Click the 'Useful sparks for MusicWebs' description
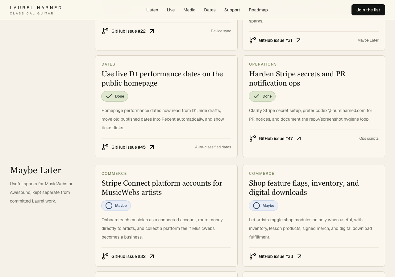 [41, 192]
